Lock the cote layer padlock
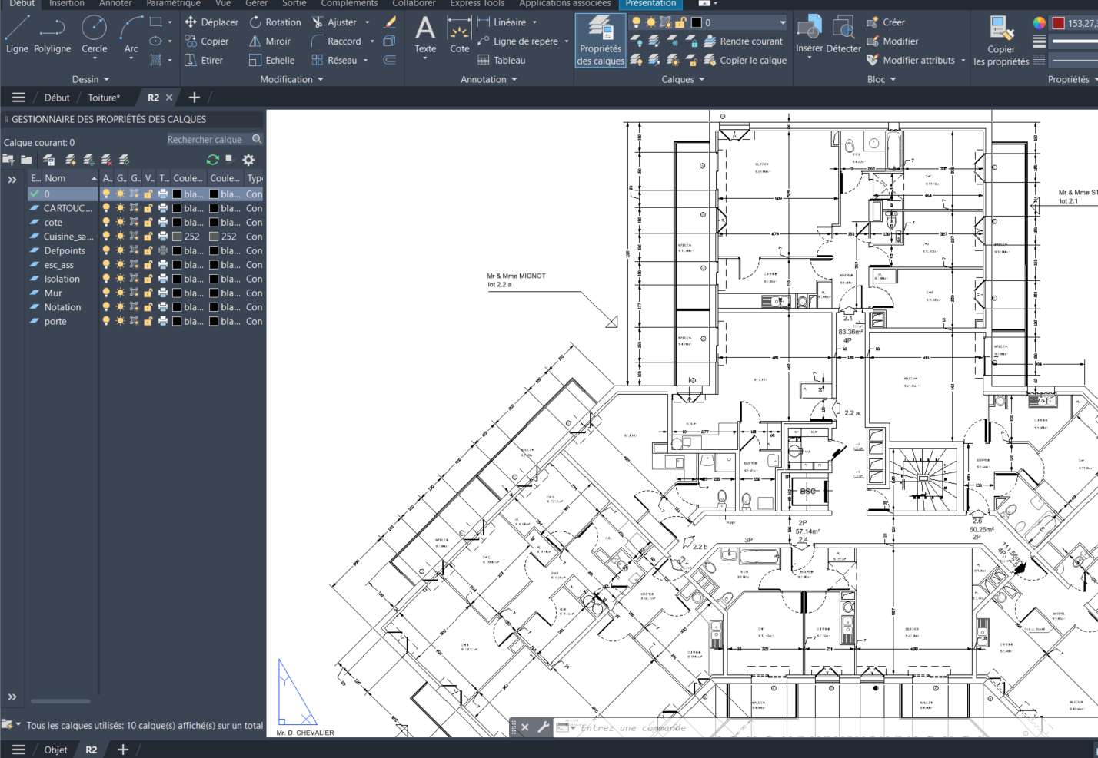Image resolution: width=1098 pixels, height=758 pixels. [x=147, y=222]
